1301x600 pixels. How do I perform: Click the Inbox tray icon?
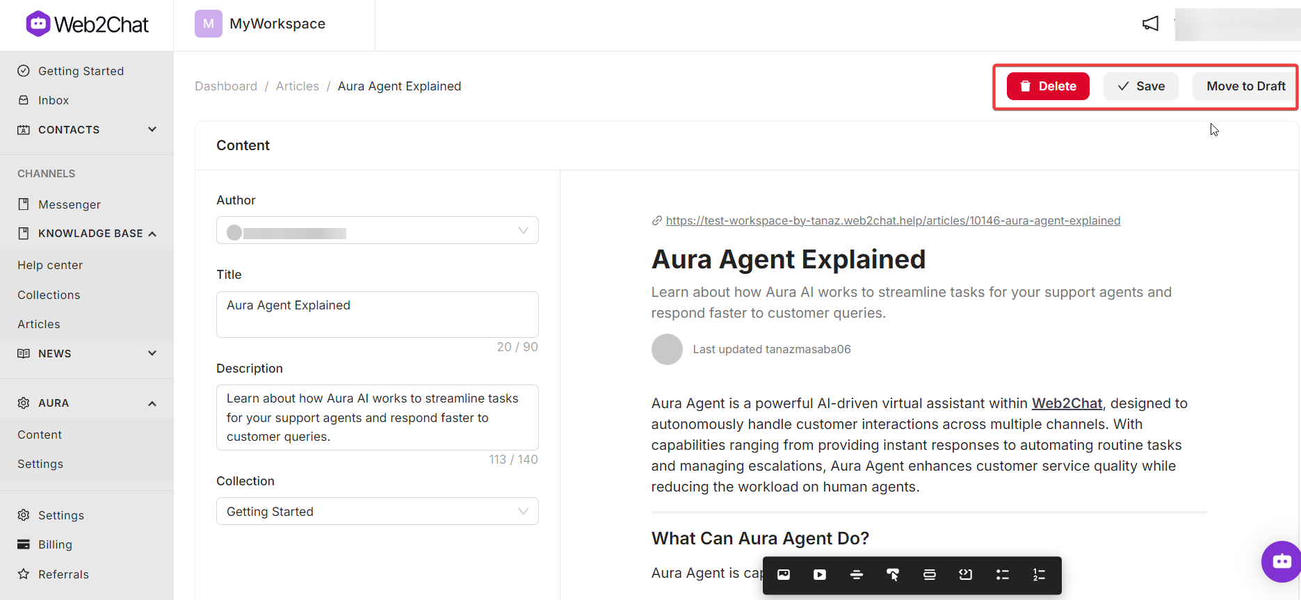(x=24, y=100)
